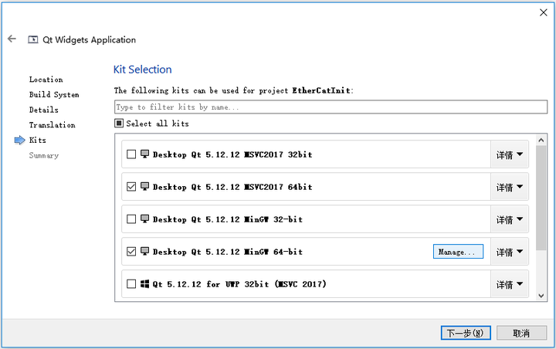The image size is (556, 349).
Task: Click label Qt 5.12.12 for UWP 32bit
Action: (239, 284)
